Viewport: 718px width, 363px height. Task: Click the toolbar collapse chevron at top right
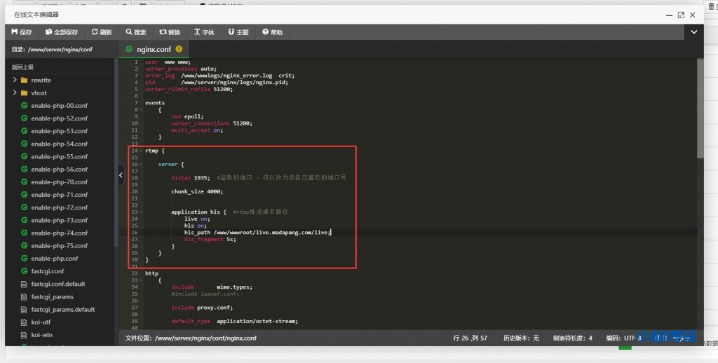(x=694, y=32)
